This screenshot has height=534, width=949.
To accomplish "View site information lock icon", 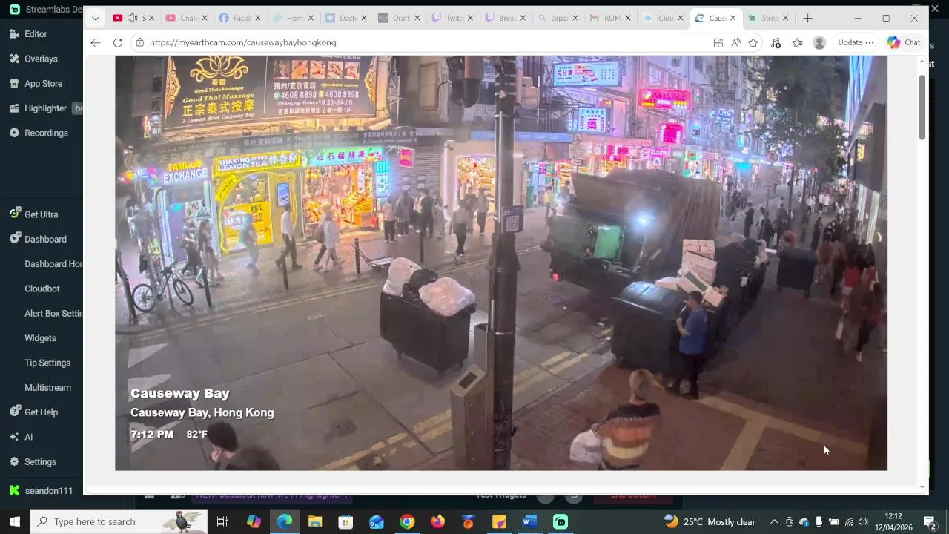I will pos(139,42).
